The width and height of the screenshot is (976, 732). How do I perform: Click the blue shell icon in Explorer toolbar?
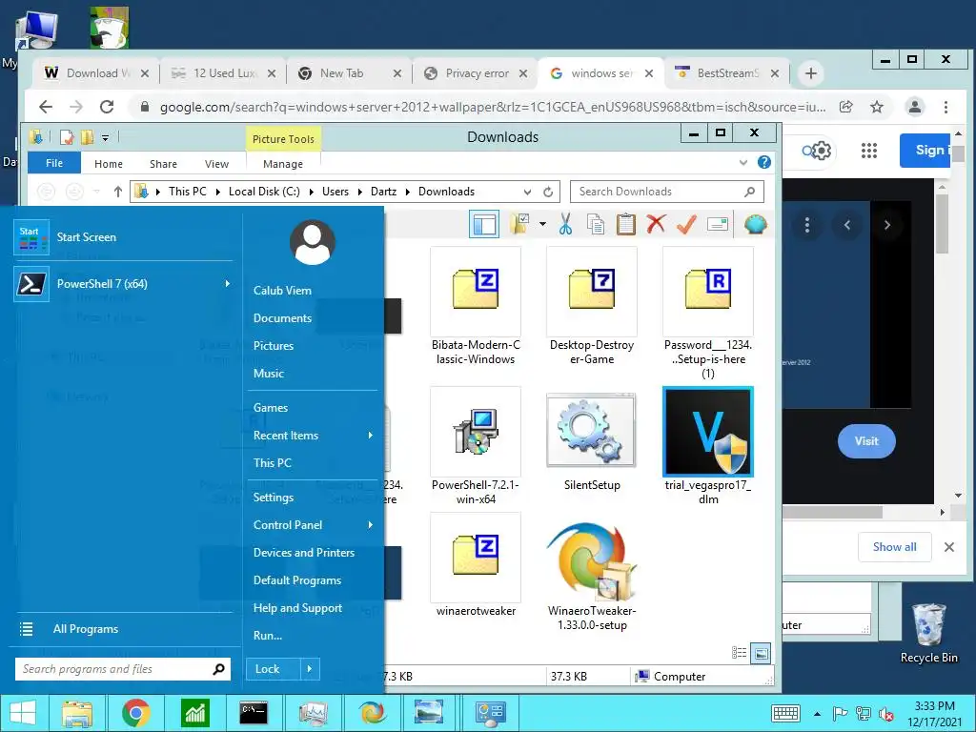(x=755, y=224)
